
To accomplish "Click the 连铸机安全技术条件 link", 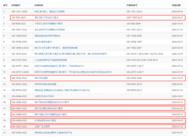I will tap(44, 96).
